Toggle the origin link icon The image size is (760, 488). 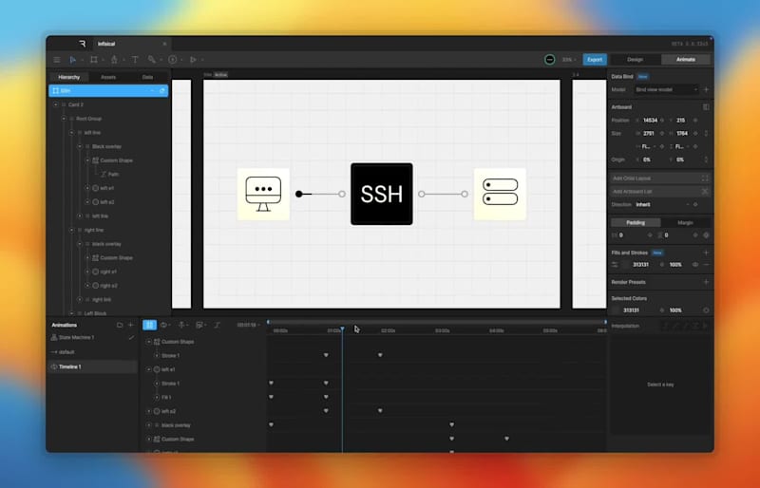click(x=706, y=160)
